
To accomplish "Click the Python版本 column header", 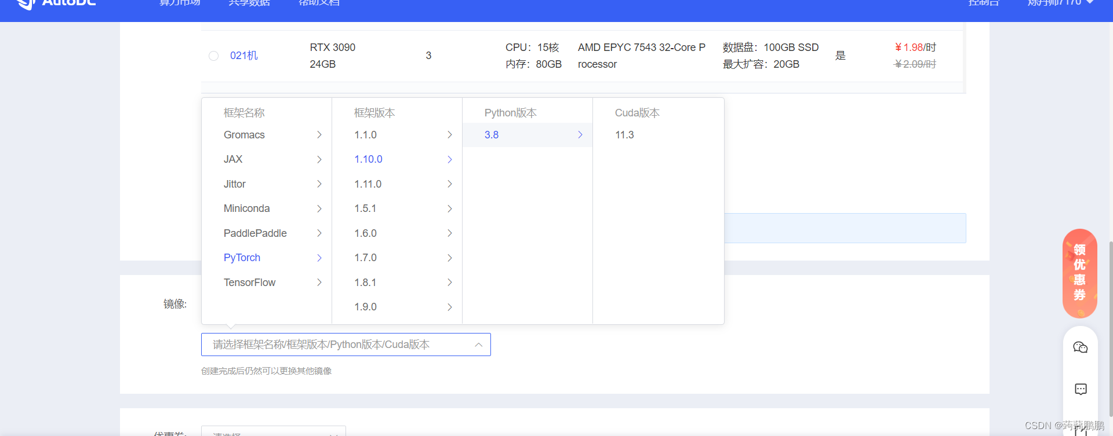I will [x=511, y=113].
